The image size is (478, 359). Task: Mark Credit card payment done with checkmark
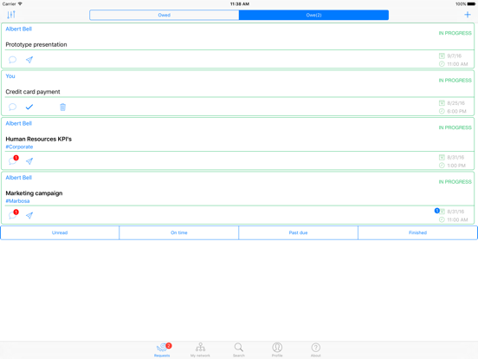29,107
